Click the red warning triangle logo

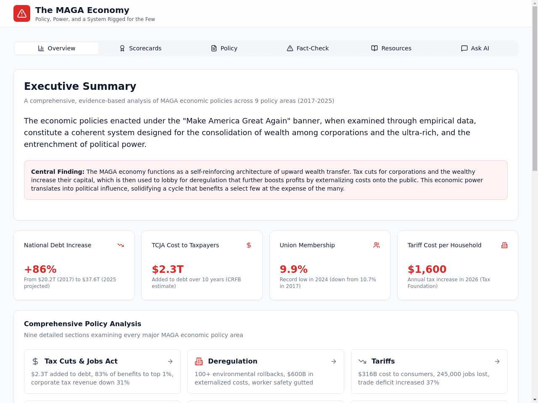(x=22, y=13)
